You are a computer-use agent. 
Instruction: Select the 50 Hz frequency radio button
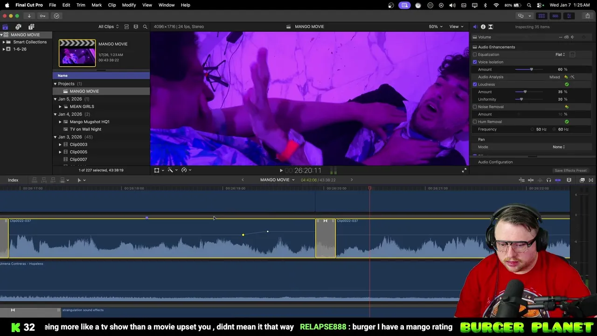[x=532, y=129]
